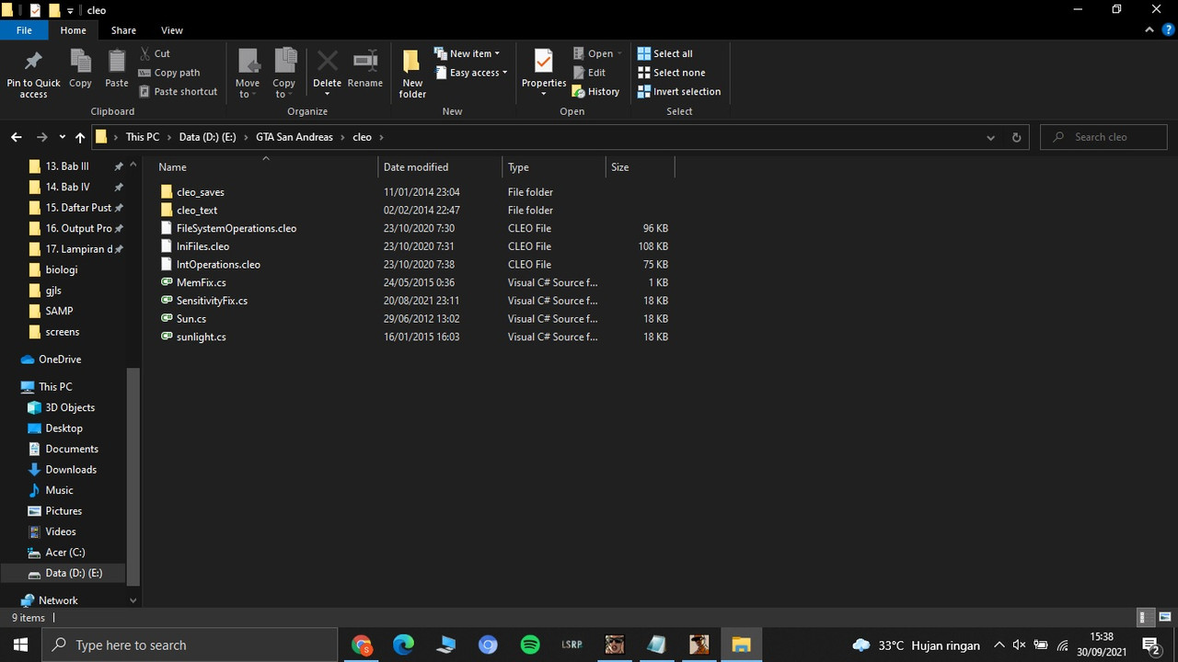The image size is (1178, 662).
Task: Select 3D Objects in navigation pane
Action: point(70,407)
